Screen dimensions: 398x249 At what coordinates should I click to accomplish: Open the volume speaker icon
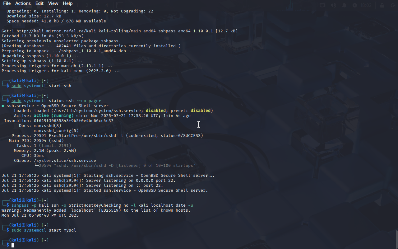[333, 5]
